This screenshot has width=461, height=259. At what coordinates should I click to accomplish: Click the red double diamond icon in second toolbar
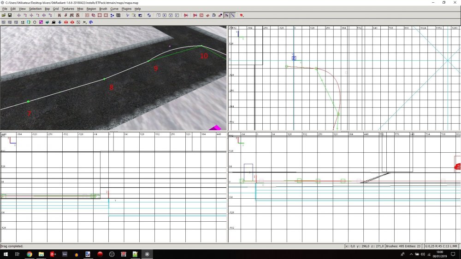(x=72, y=22)
